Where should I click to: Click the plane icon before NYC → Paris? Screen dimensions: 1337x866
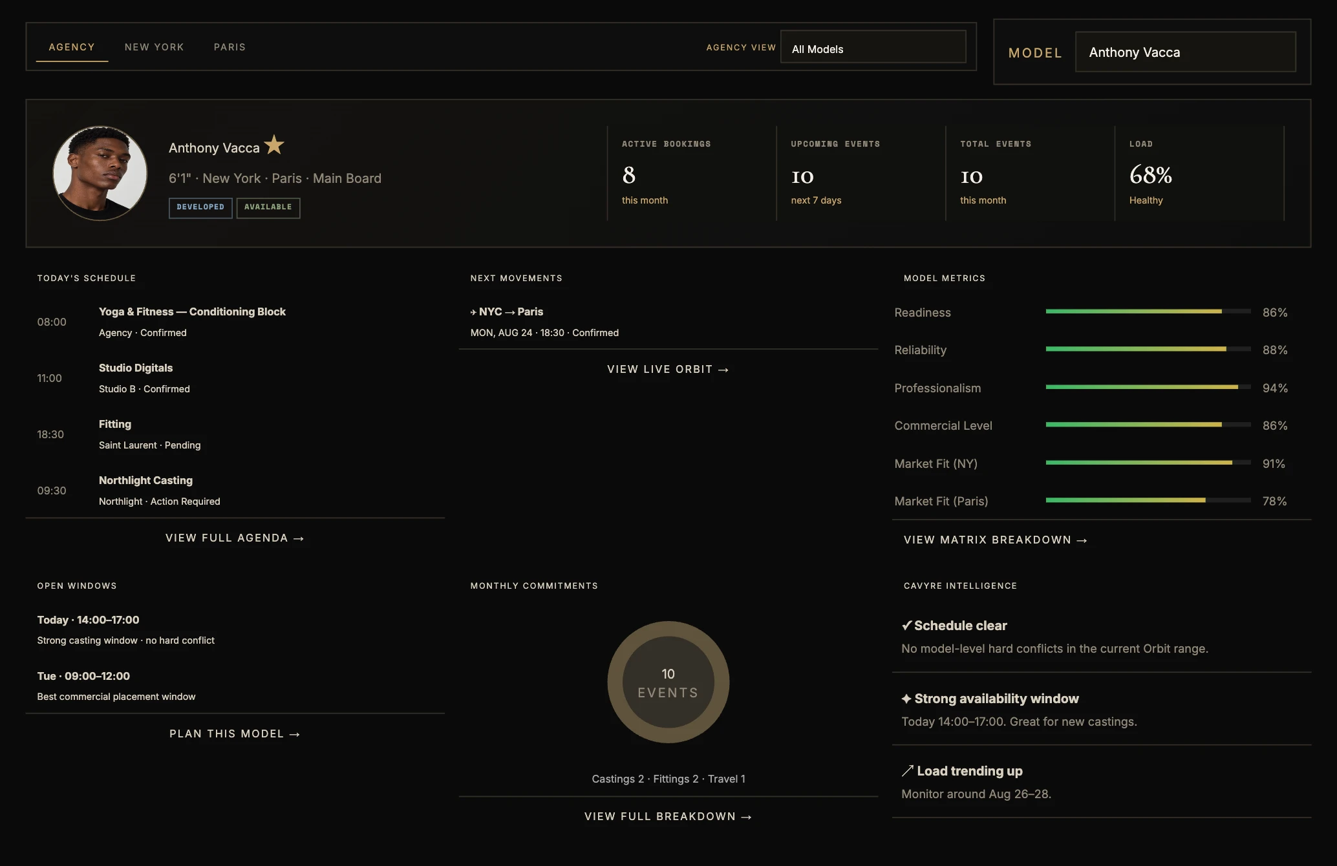(473, 312)
